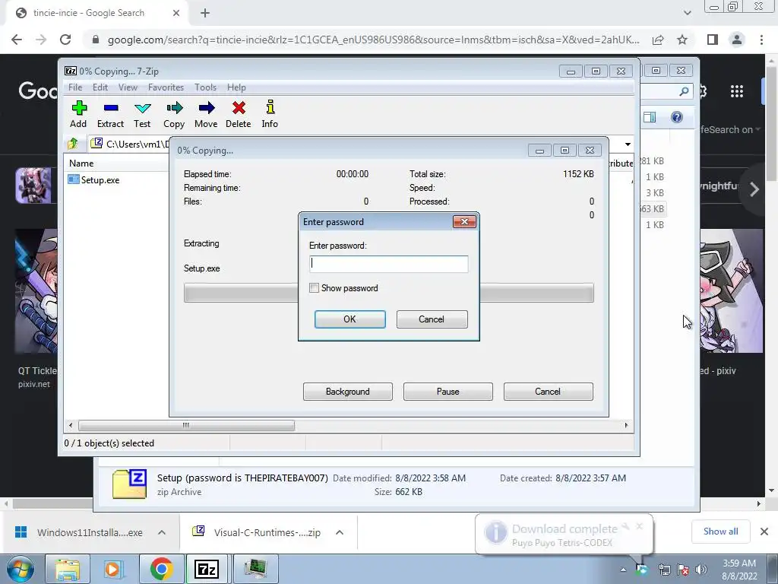
Task: Show hidden system tray icons
Action: coord(623,570)
